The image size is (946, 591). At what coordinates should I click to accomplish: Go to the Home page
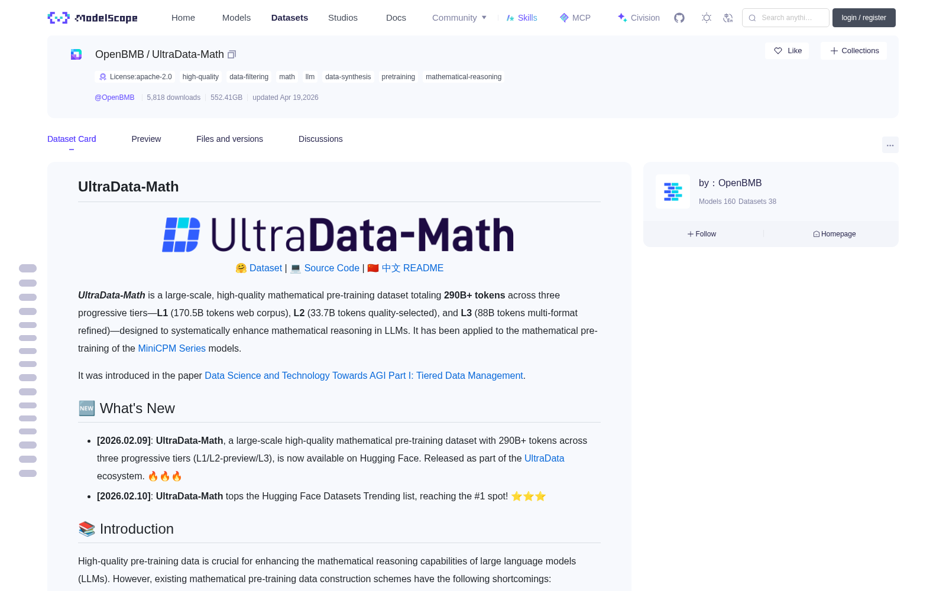click(x=183, y=18)
